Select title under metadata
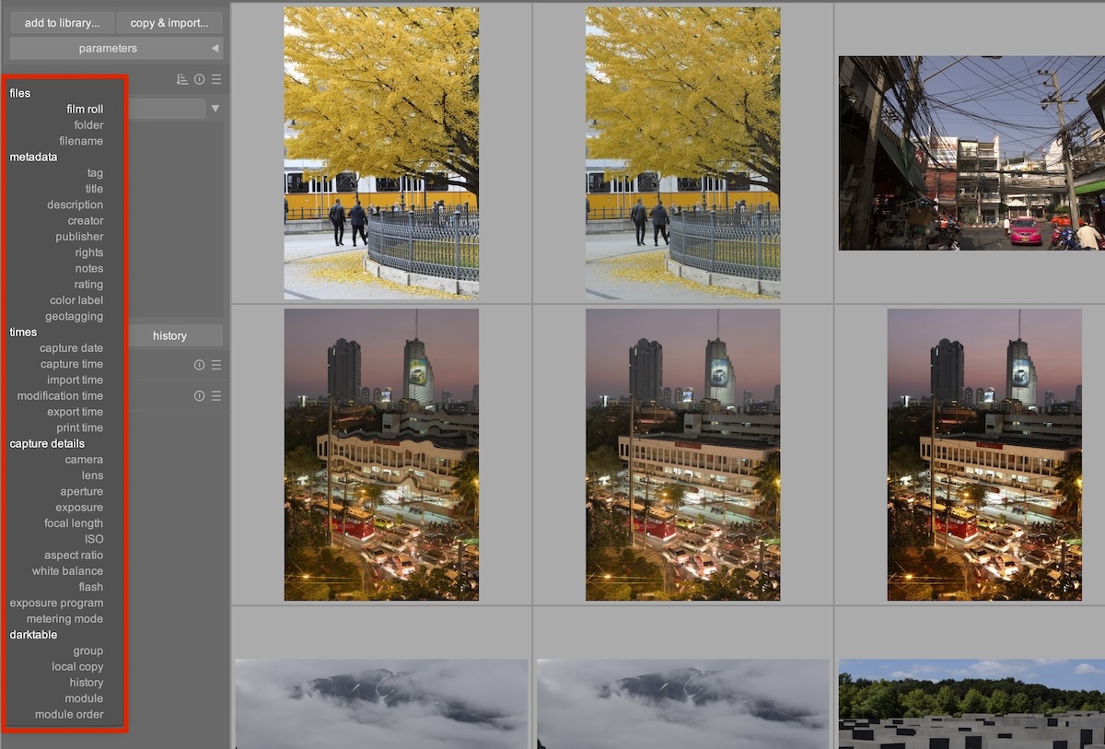Screen dimensions: 1105x749 pyautogui.click(x=94, y=189)
